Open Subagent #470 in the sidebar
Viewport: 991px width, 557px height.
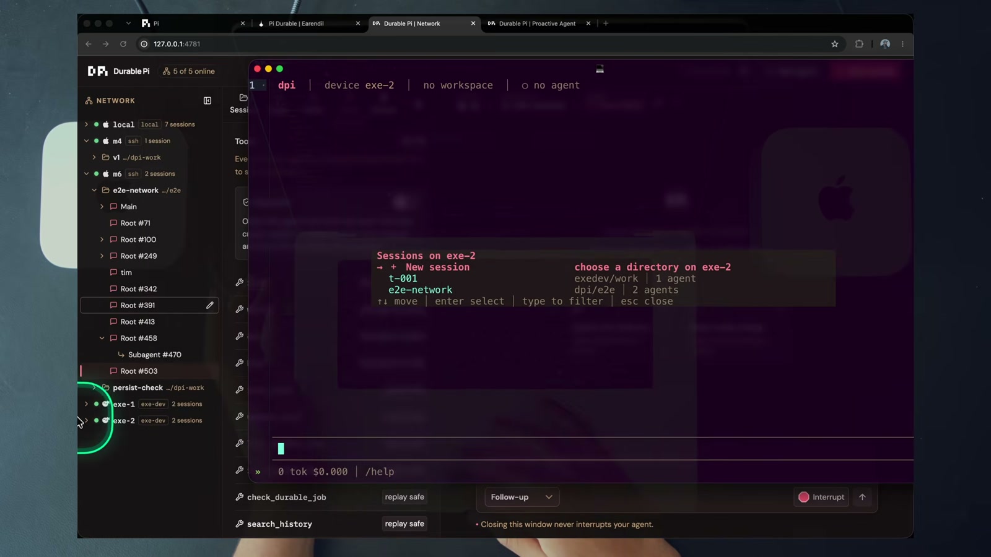click(x=155, y=355)
